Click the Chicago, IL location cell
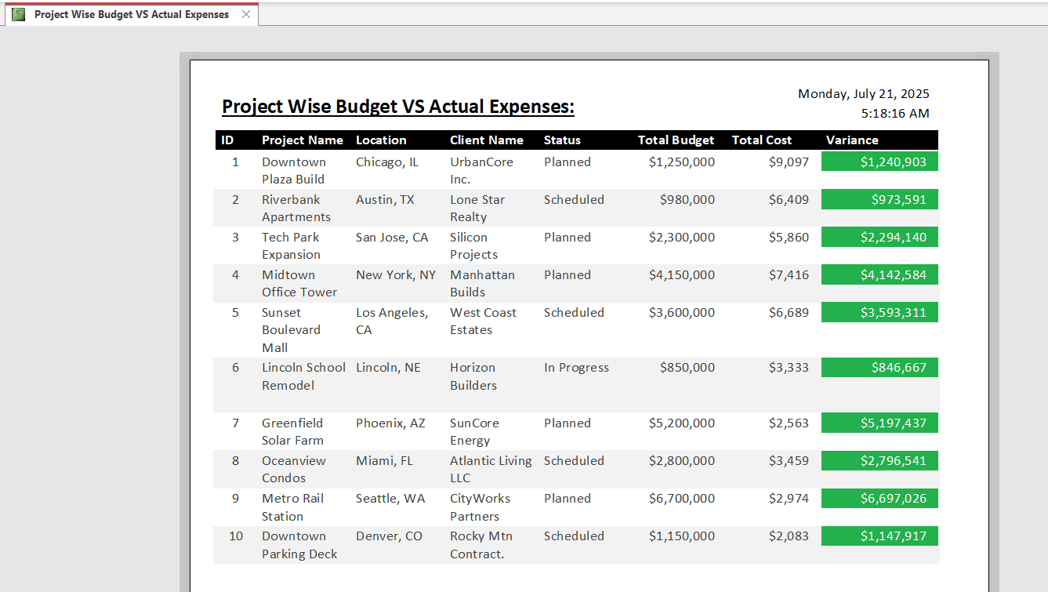The image size is (1048, 592). click(387, 162)
